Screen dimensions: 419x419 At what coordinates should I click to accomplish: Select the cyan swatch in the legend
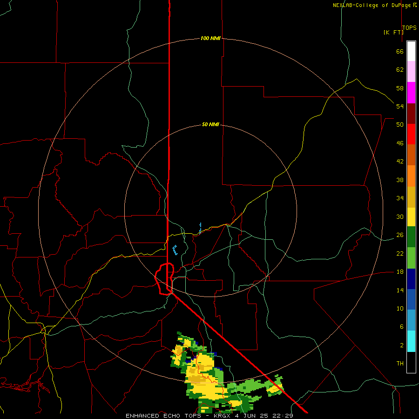pos(411,341)
